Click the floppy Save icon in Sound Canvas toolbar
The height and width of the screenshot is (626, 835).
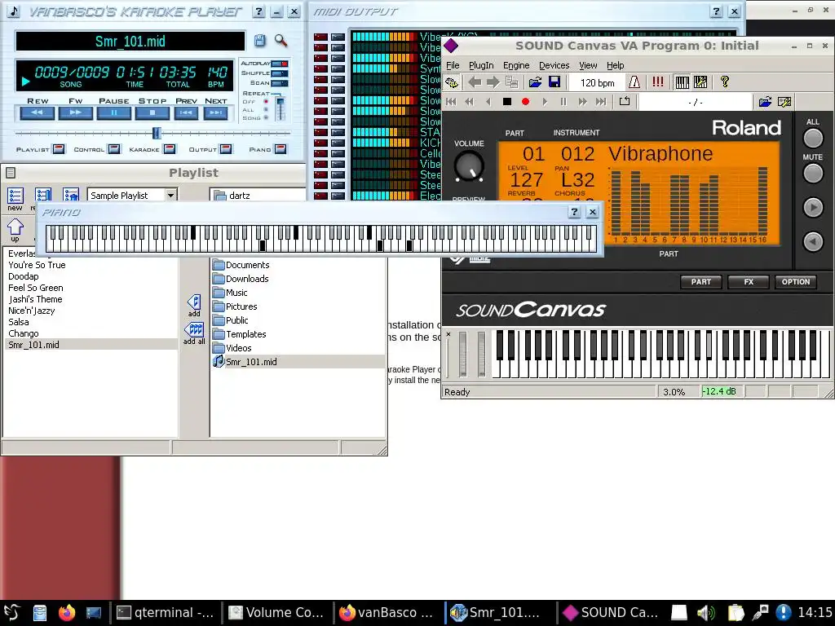(554, 82)
